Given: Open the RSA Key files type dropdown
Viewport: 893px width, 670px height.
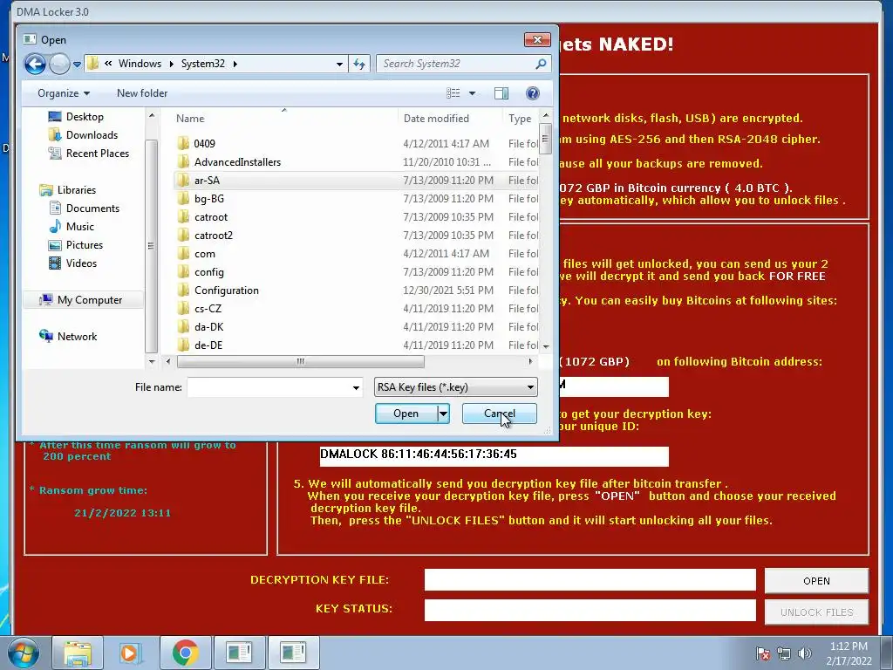Looking at the screenshot, I should (x=455, y=387).
